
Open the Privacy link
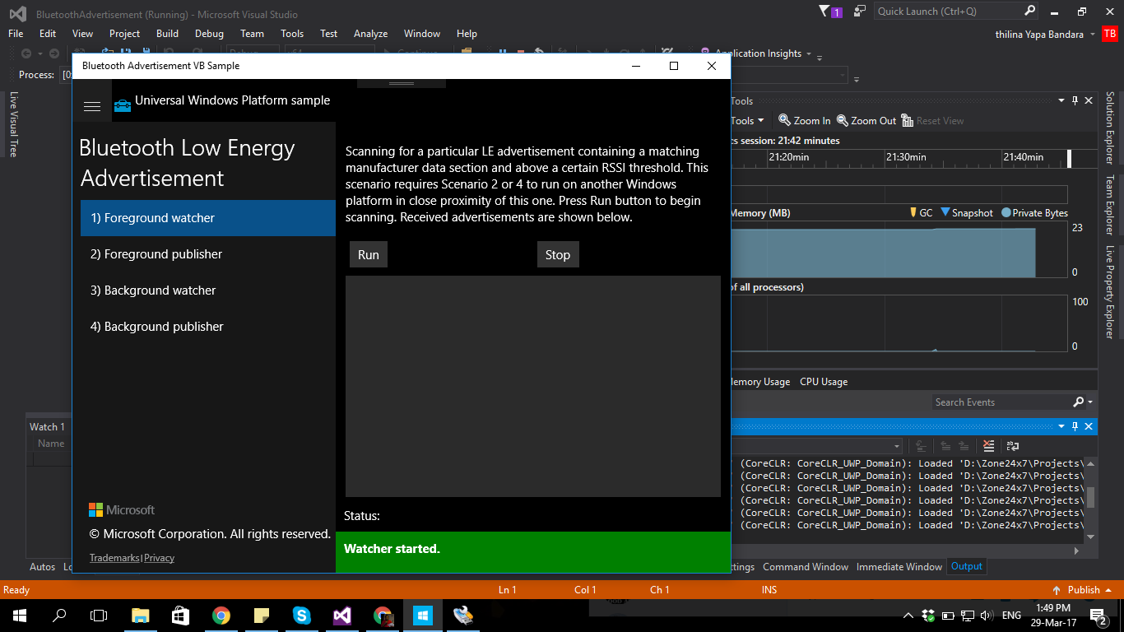coord(160,558)
